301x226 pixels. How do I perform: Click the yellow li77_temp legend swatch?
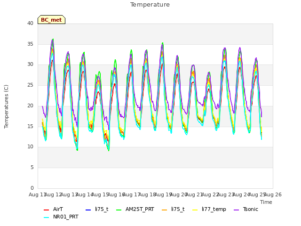pyautogui.click(x=195, y=210)
